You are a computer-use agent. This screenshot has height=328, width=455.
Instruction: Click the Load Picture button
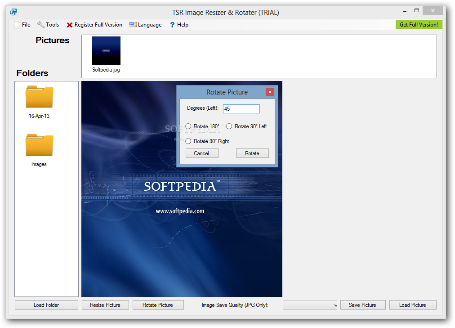click(x=413, y=305)
